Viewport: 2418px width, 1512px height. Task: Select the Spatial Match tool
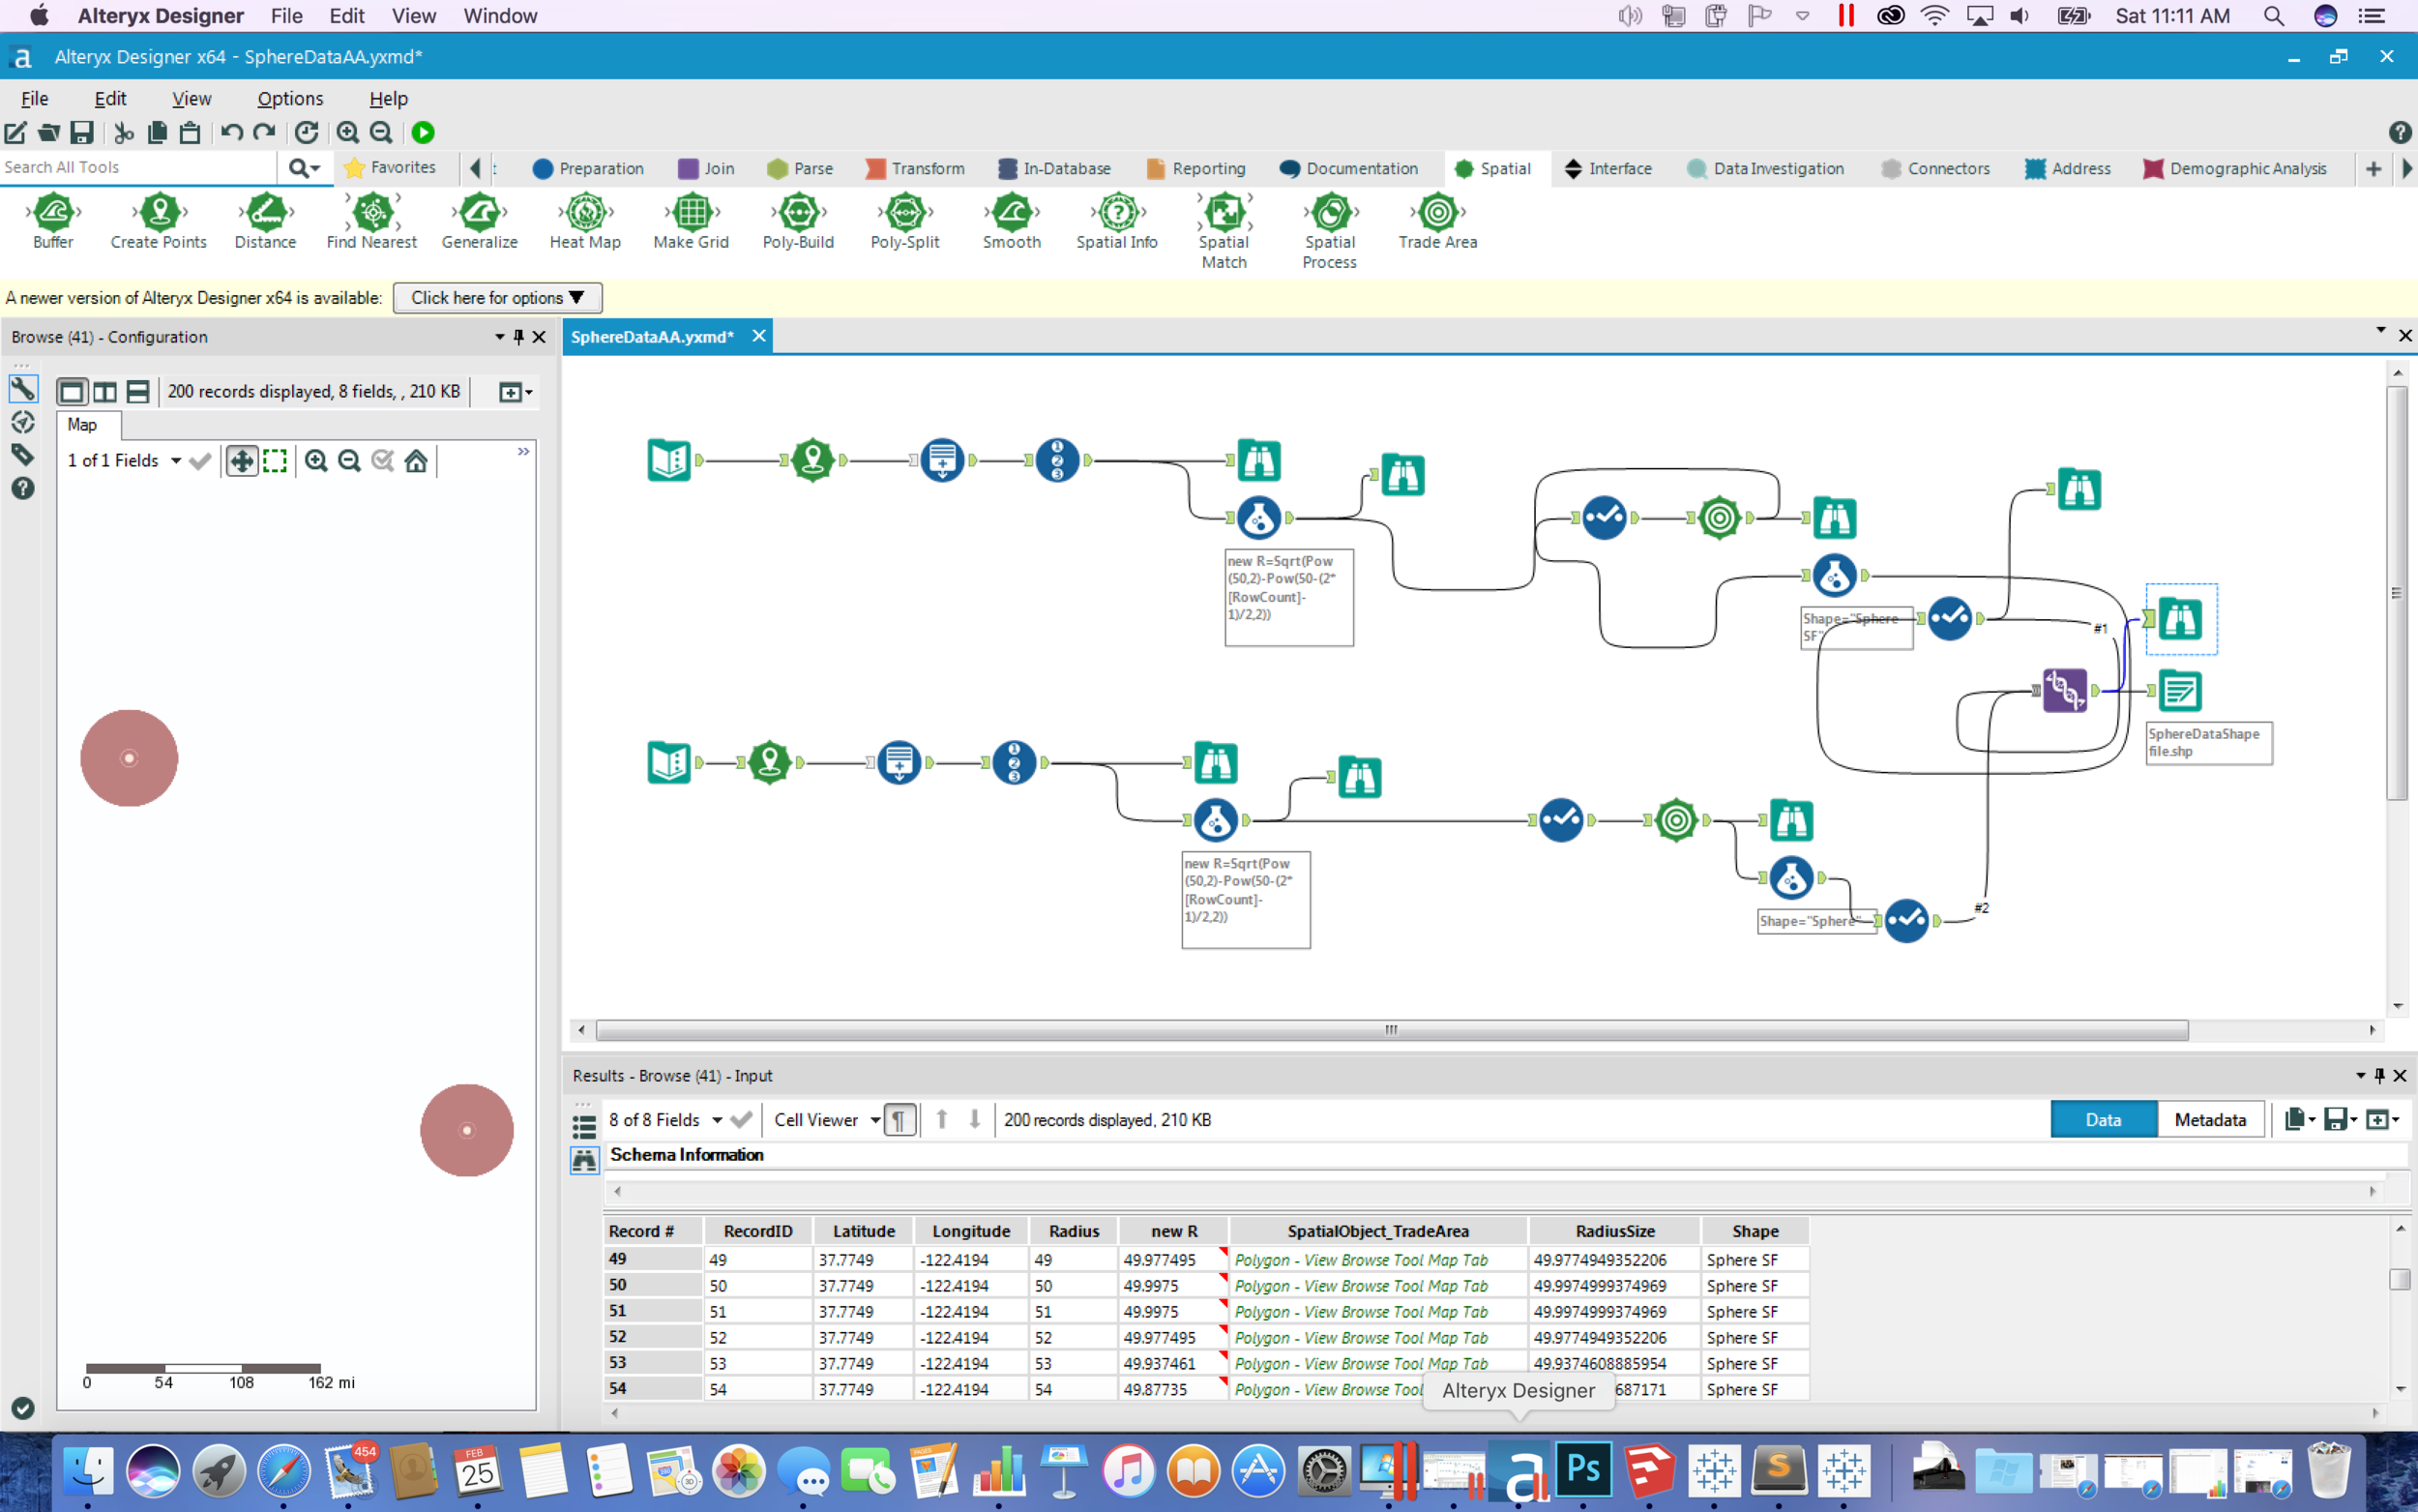click(1224, 231)
